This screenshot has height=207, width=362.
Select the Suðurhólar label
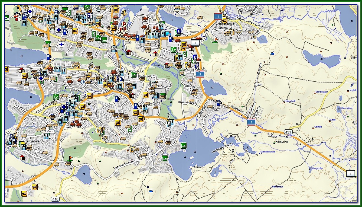point(165,86)
